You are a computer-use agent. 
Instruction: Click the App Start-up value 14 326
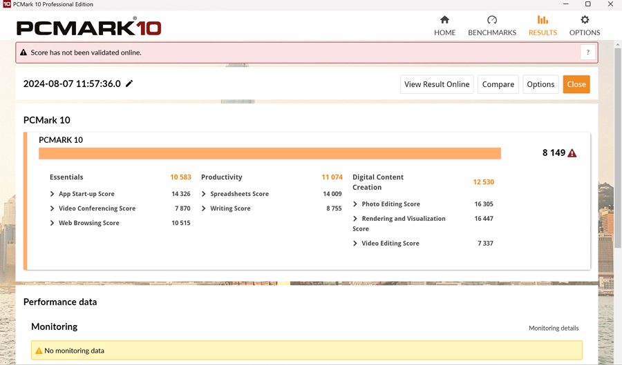click(x=181, y=194)
